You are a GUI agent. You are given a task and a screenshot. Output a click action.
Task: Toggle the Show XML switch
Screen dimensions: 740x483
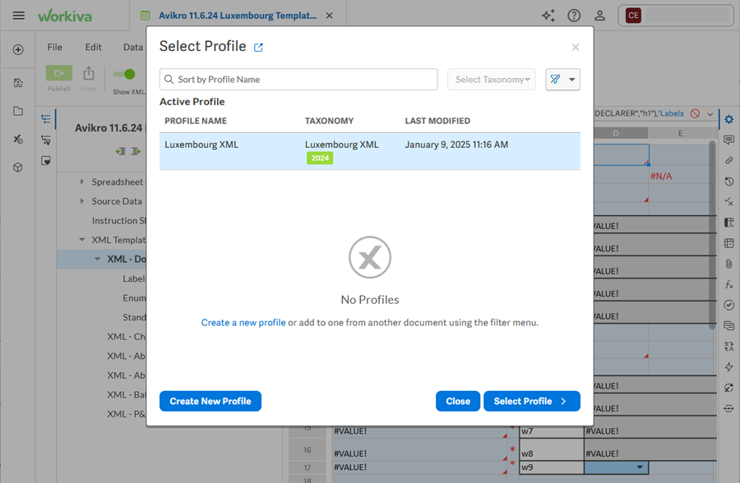point(124,75)
